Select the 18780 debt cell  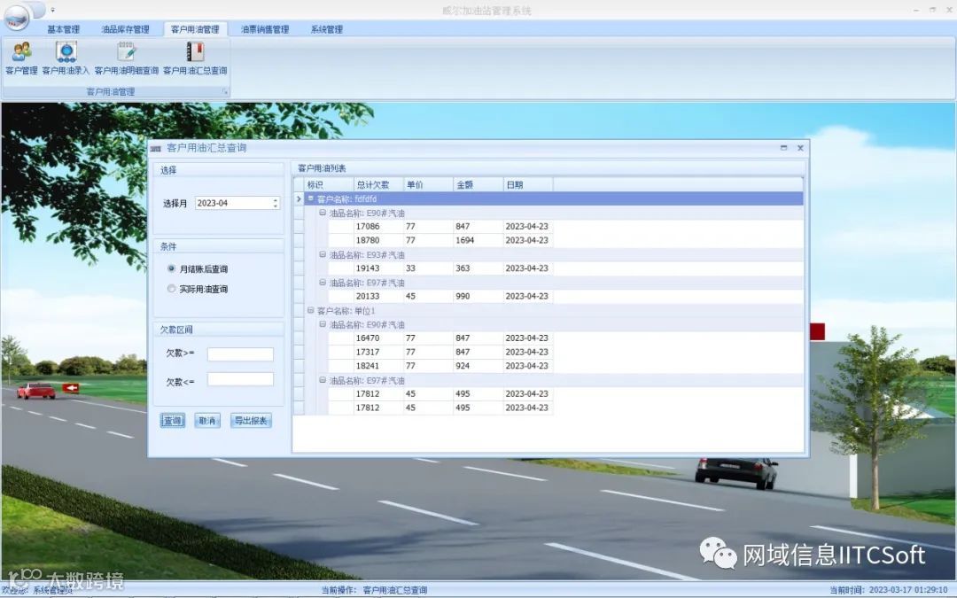coord(378,240)
